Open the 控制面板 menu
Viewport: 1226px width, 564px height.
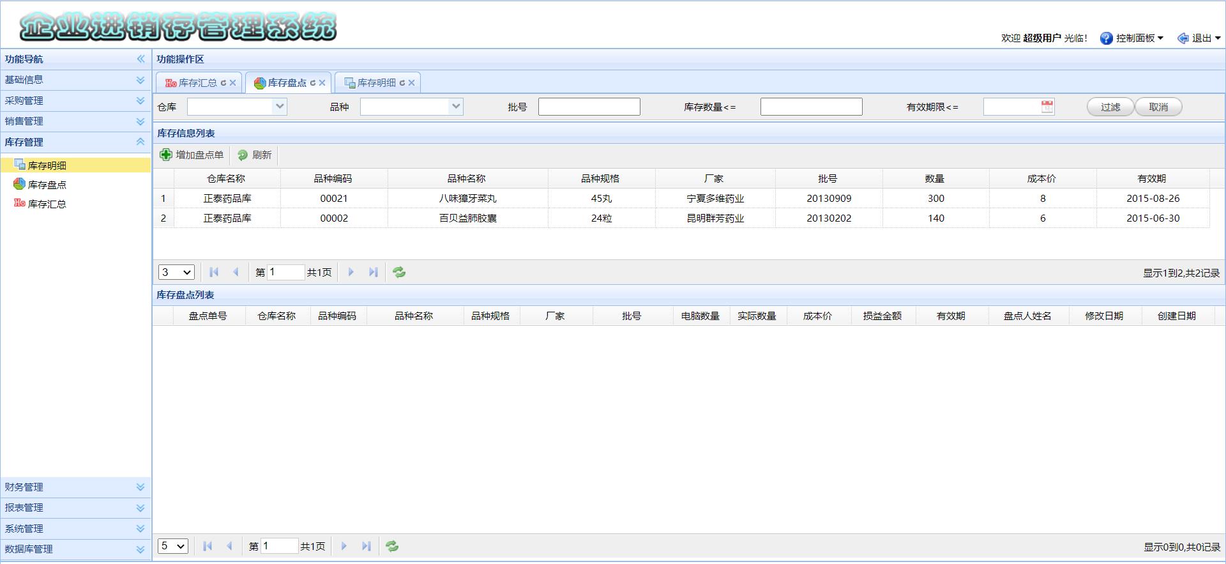(1131, 38)
